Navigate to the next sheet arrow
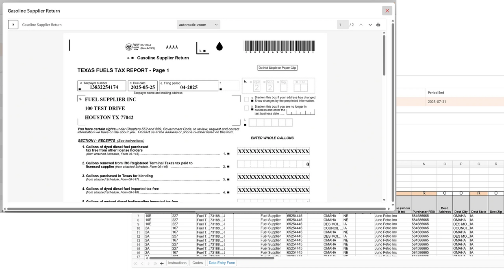The height and width of the screenshot is (271, 504). 148,262
